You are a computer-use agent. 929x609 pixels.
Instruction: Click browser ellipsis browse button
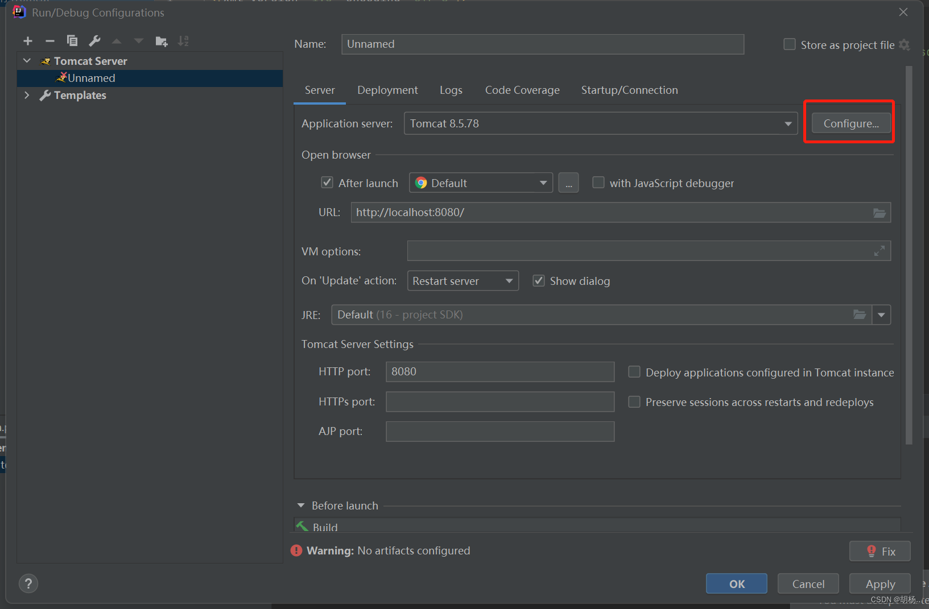pyautogui.click(x=568, y=183)
